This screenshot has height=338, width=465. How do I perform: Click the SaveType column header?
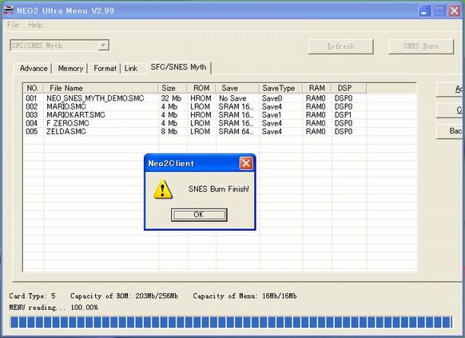(x=281, y=88)
